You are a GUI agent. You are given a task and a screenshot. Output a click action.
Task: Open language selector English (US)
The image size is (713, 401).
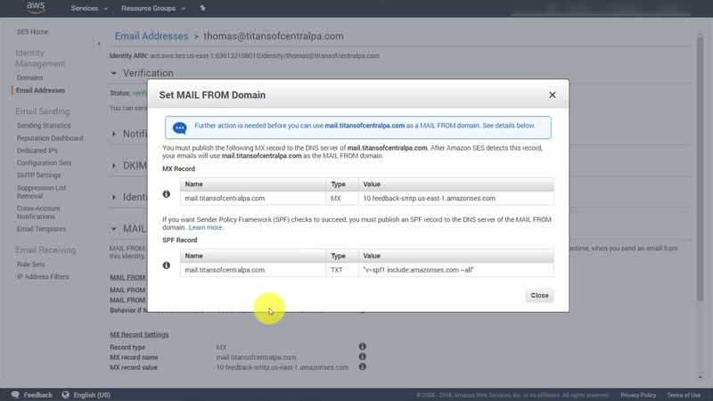tap(91, 395)
